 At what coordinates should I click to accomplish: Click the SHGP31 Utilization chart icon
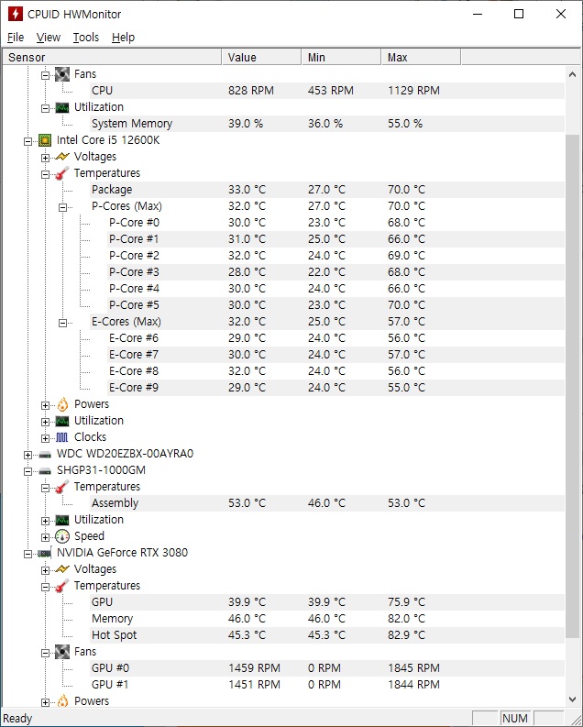pos(62,520)
